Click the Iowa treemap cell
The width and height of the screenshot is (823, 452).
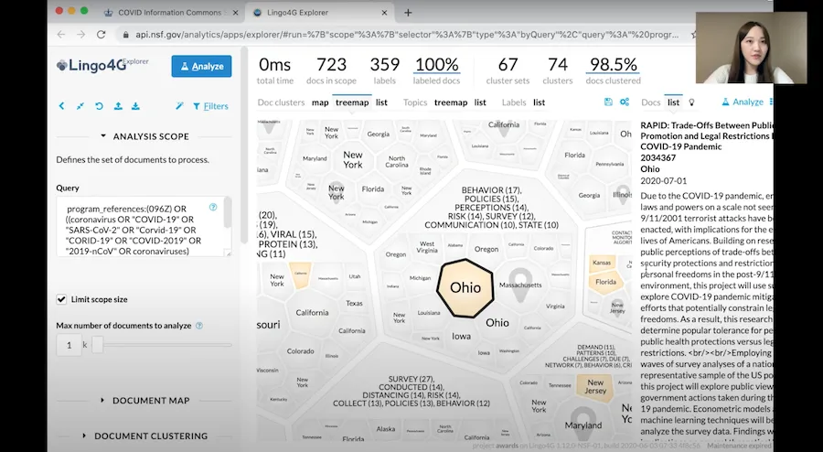click(462, 336)
